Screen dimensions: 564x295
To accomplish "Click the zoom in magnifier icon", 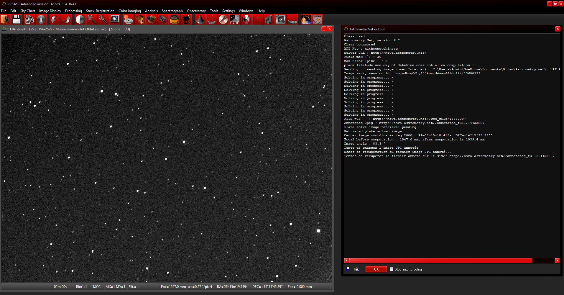I will pyautogui.click(x=103, y=19).
